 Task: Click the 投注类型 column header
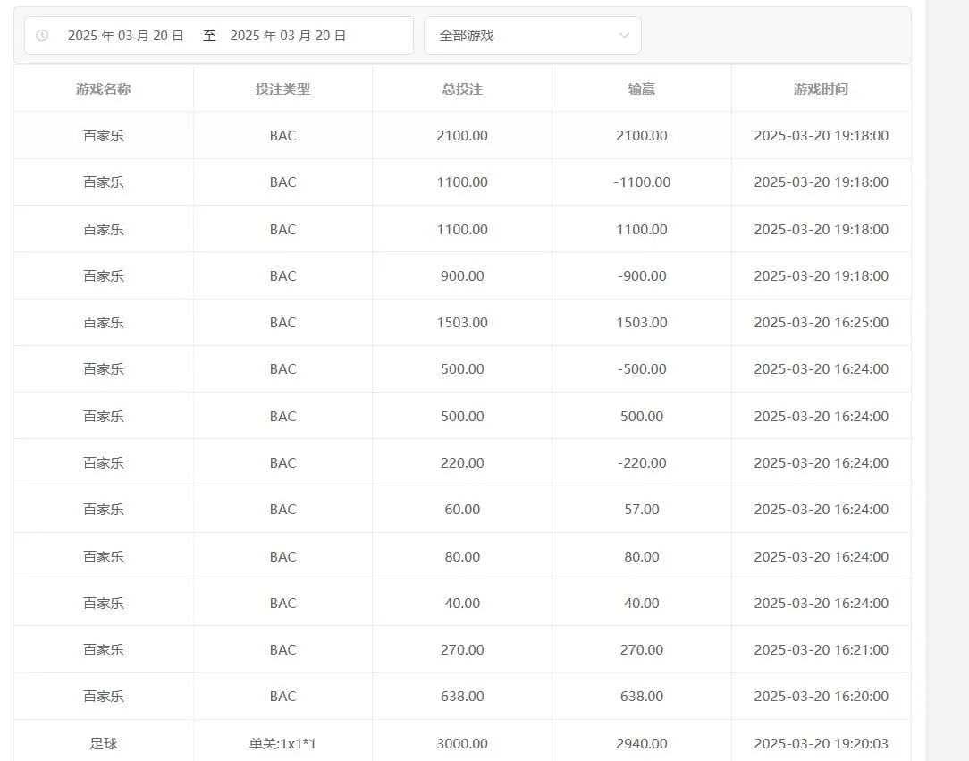282,89
